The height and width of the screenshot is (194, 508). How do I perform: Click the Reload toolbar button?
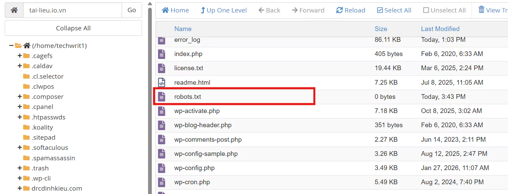(x=350, y=10)
